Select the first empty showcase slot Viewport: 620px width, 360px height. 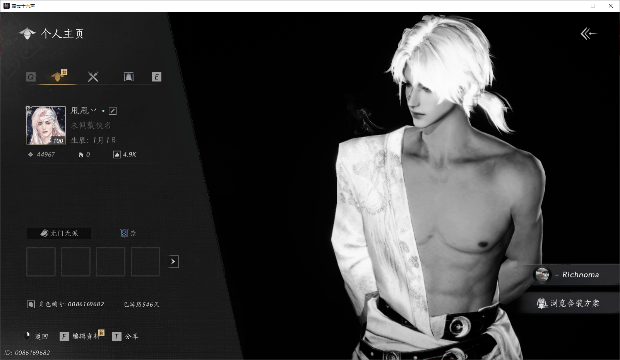coord(41,262)
